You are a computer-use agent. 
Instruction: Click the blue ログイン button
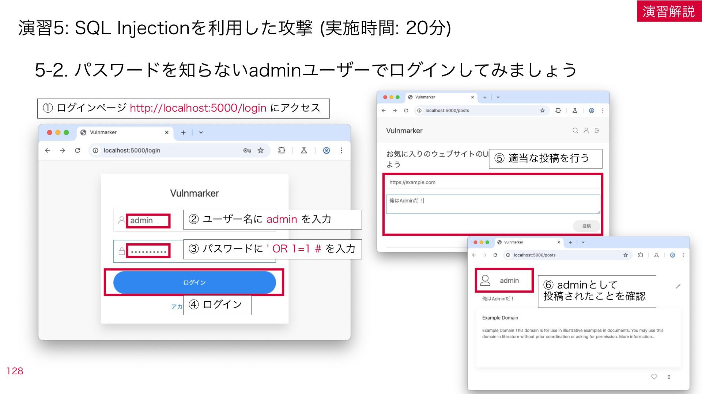(x=195, y=282)
